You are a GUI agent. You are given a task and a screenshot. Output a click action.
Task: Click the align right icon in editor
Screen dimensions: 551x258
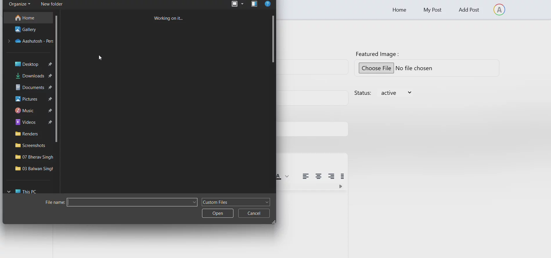[x=331, y=176]
